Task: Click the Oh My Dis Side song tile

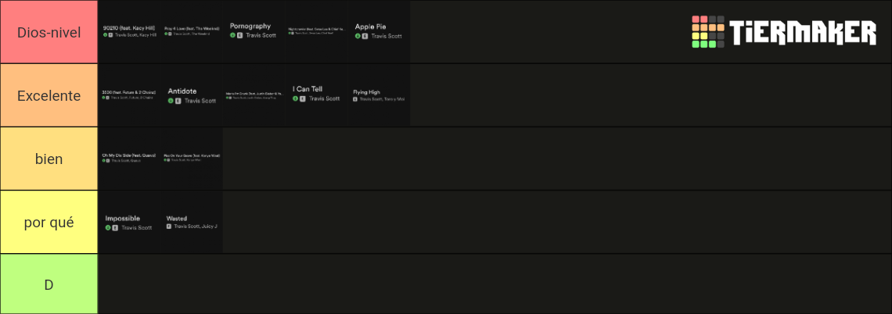Action: (x=129, y=159)
